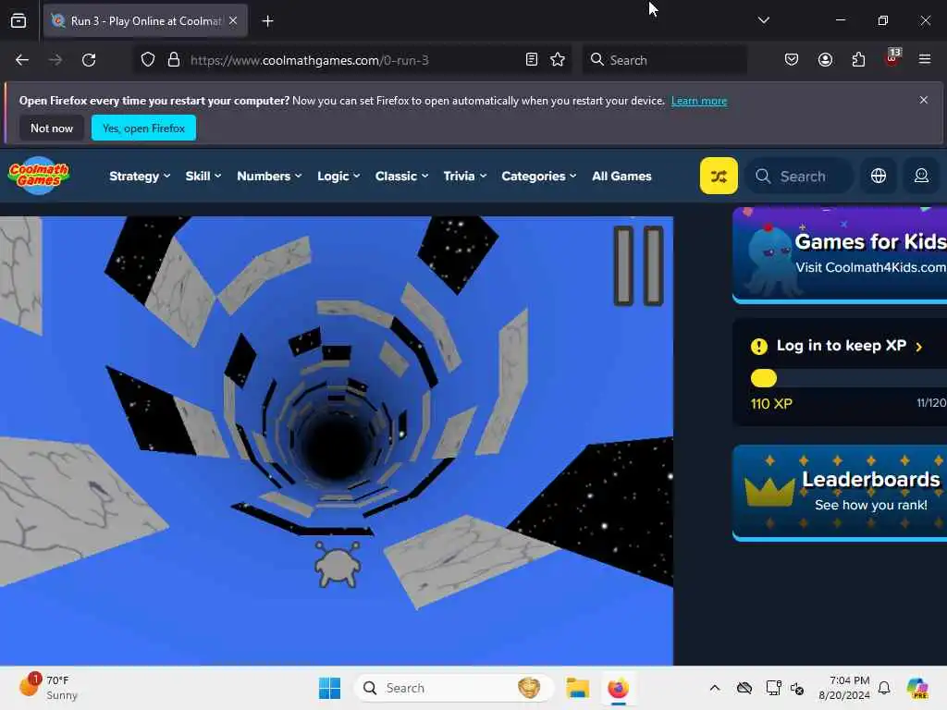Open the All Games page

(621, 177)
